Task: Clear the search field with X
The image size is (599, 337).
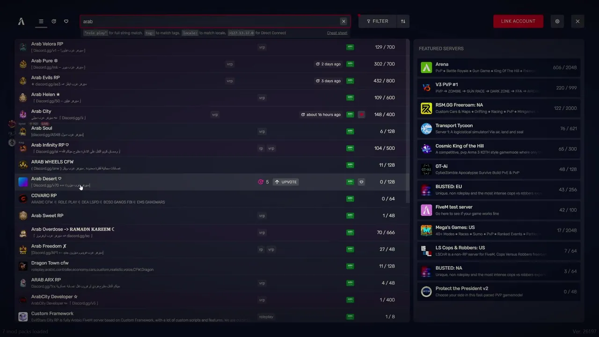Action: [343, 21]
